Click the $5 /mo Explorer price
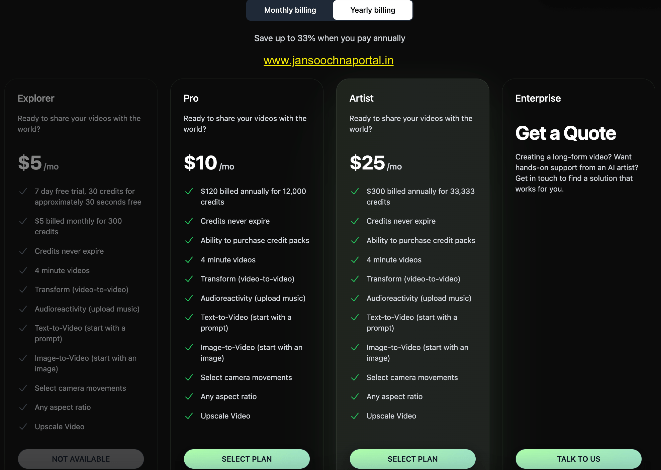Viewport: 661px width, 470px height. (x=38, y=163)
